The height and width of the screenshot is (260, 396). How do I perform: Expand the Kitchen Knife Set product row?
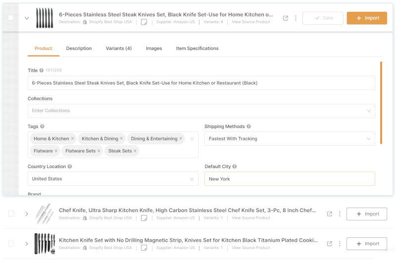[x=27, y=244]
